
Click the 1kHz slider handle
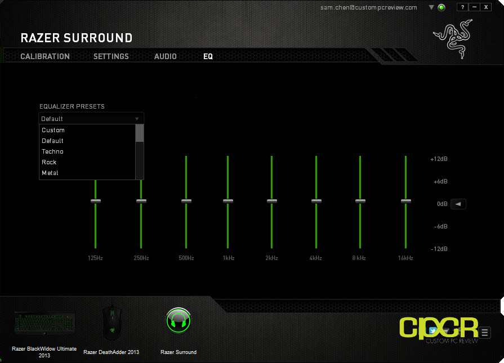click(228, 201)
